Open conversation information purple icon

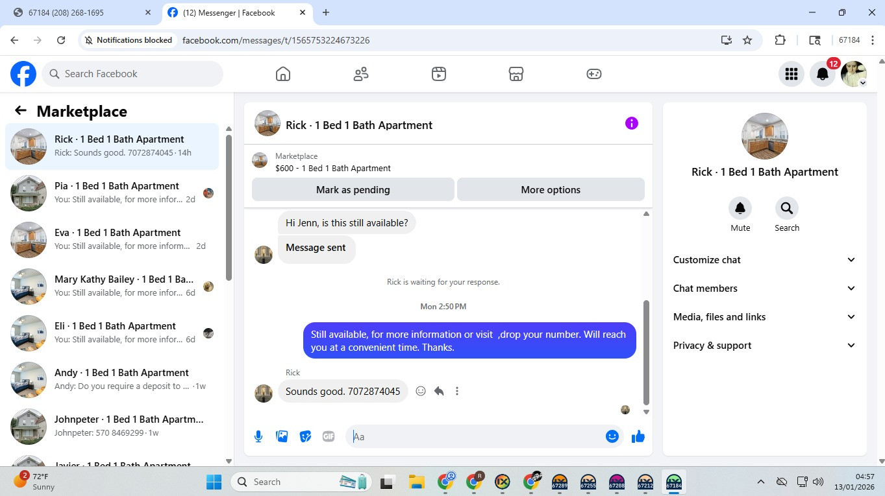pyautogui.click(x=631, y=123)
